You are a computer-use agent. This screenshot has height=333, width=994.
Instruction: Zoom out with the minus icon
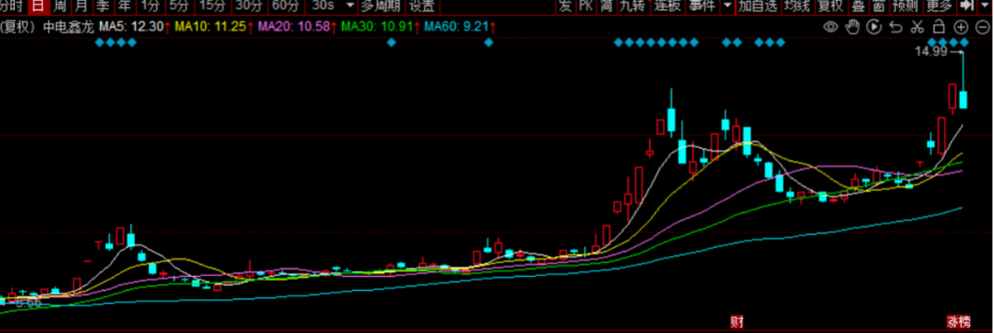983,27
